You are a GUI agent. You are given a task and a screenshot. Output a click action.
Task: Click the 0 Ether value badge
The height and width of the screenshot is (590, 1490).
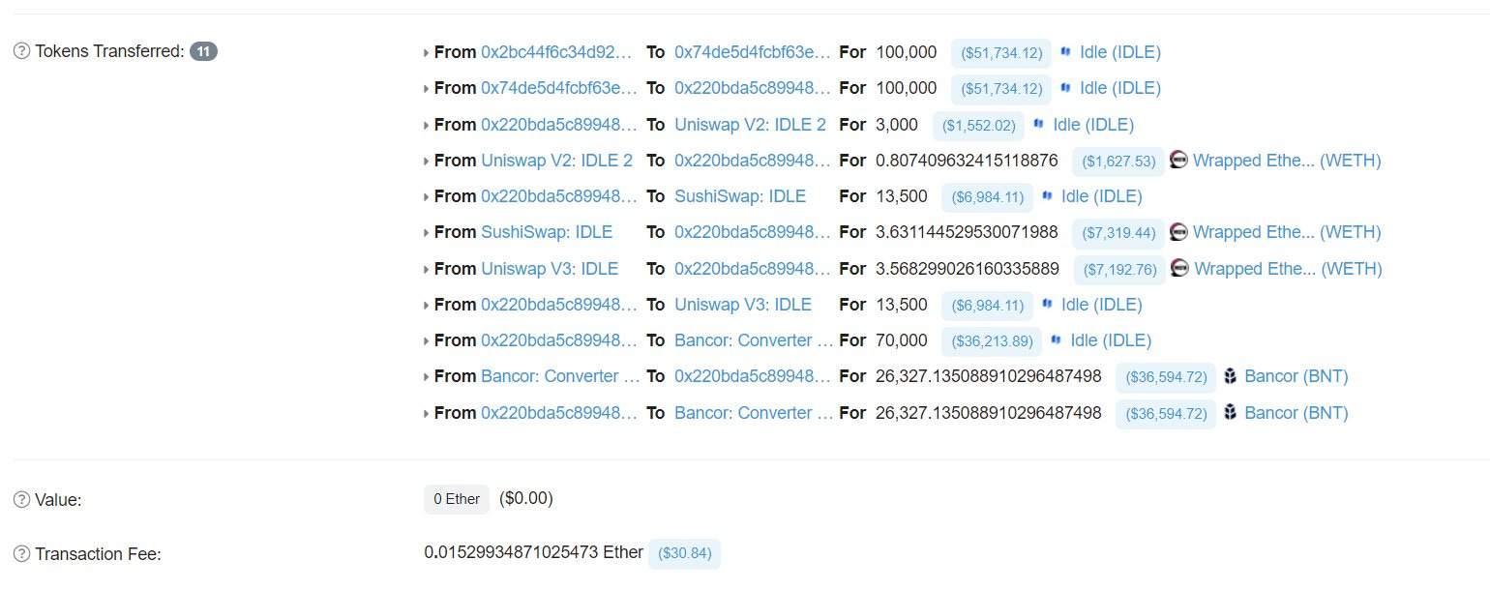[457, 500]
